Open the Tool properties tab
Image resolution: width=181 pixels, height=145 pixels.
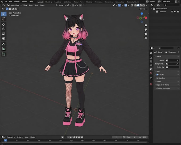coord(151,53)
